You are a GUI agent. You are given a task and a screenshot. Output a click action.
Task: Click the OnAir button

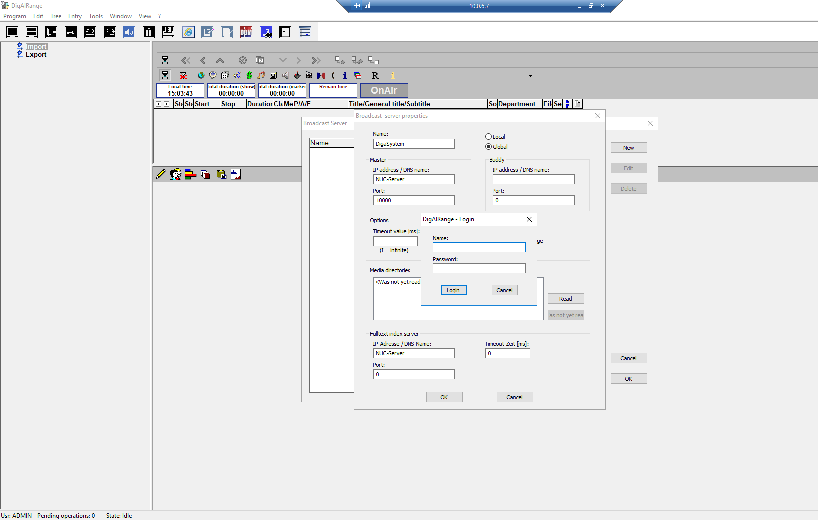click(384, 90)
